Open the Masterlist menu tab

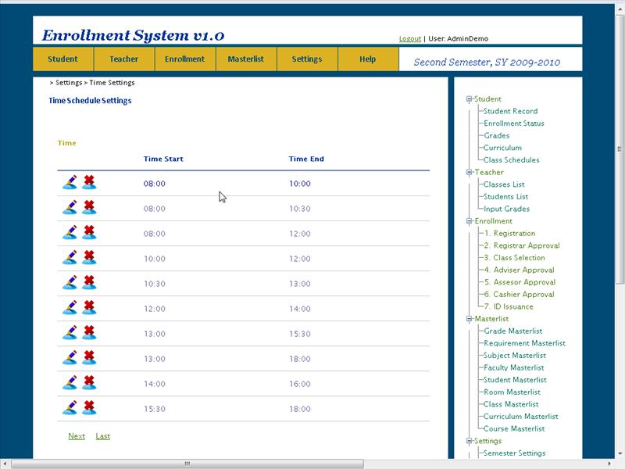pos(246,59)
